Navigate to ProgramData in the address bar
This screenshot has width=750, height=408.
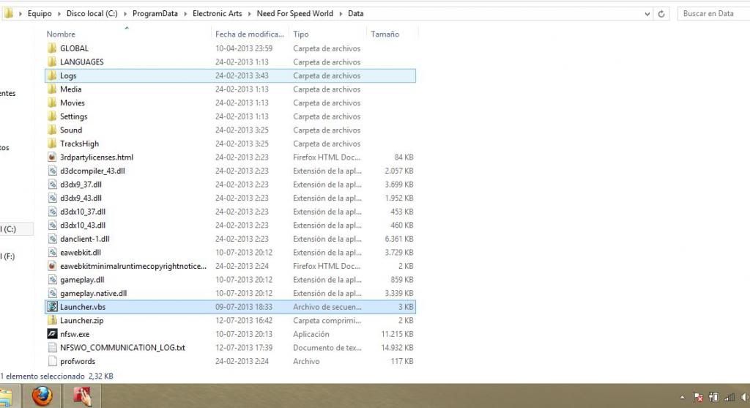click(155, 14)
